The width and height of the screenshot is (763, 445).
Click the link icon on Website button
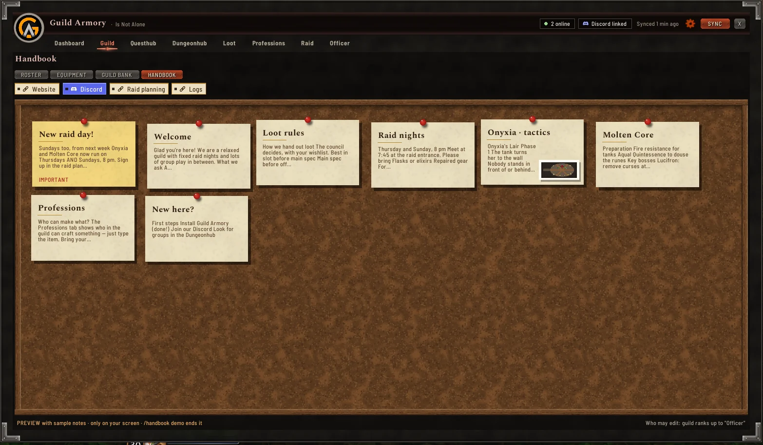click(26, 89)
